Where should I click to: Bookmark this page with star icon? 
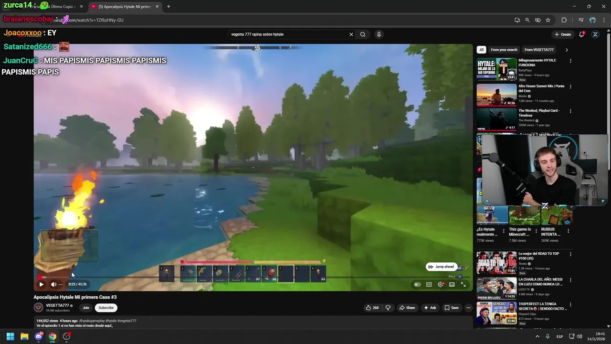click(x=548, y=20)
